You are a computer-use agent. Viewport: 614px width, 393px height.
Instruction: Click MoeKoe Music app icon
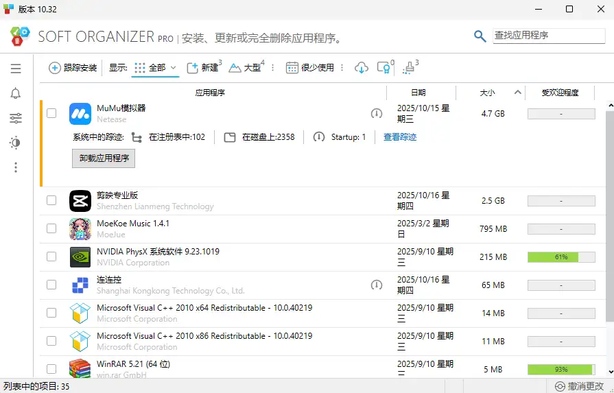tap(80, 229)
